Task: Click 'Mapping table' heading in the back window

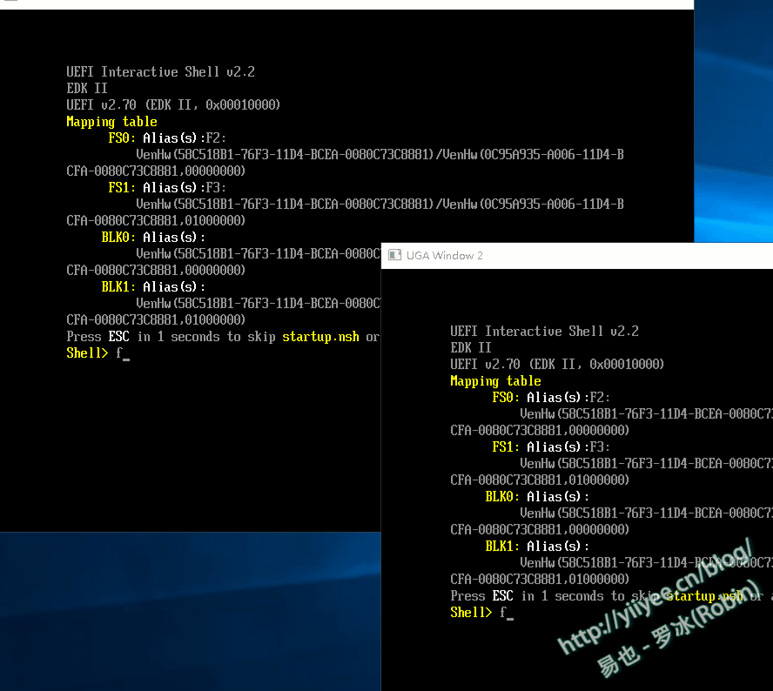Action: point(112,122)
